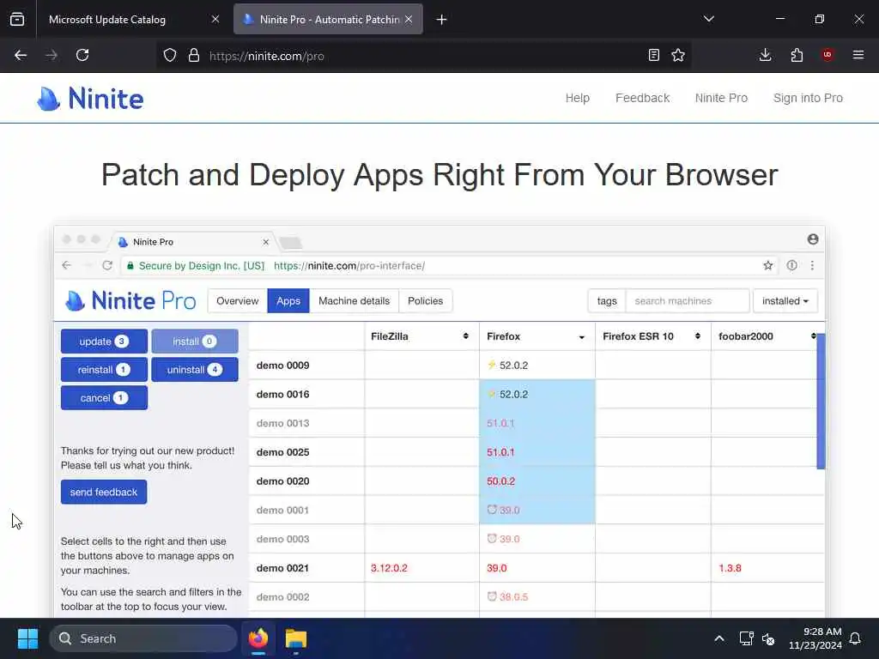This screenshot has height=659, width=879.
Task: Open the Firefox hamburger application menu
Action: [x=858, y=55]
